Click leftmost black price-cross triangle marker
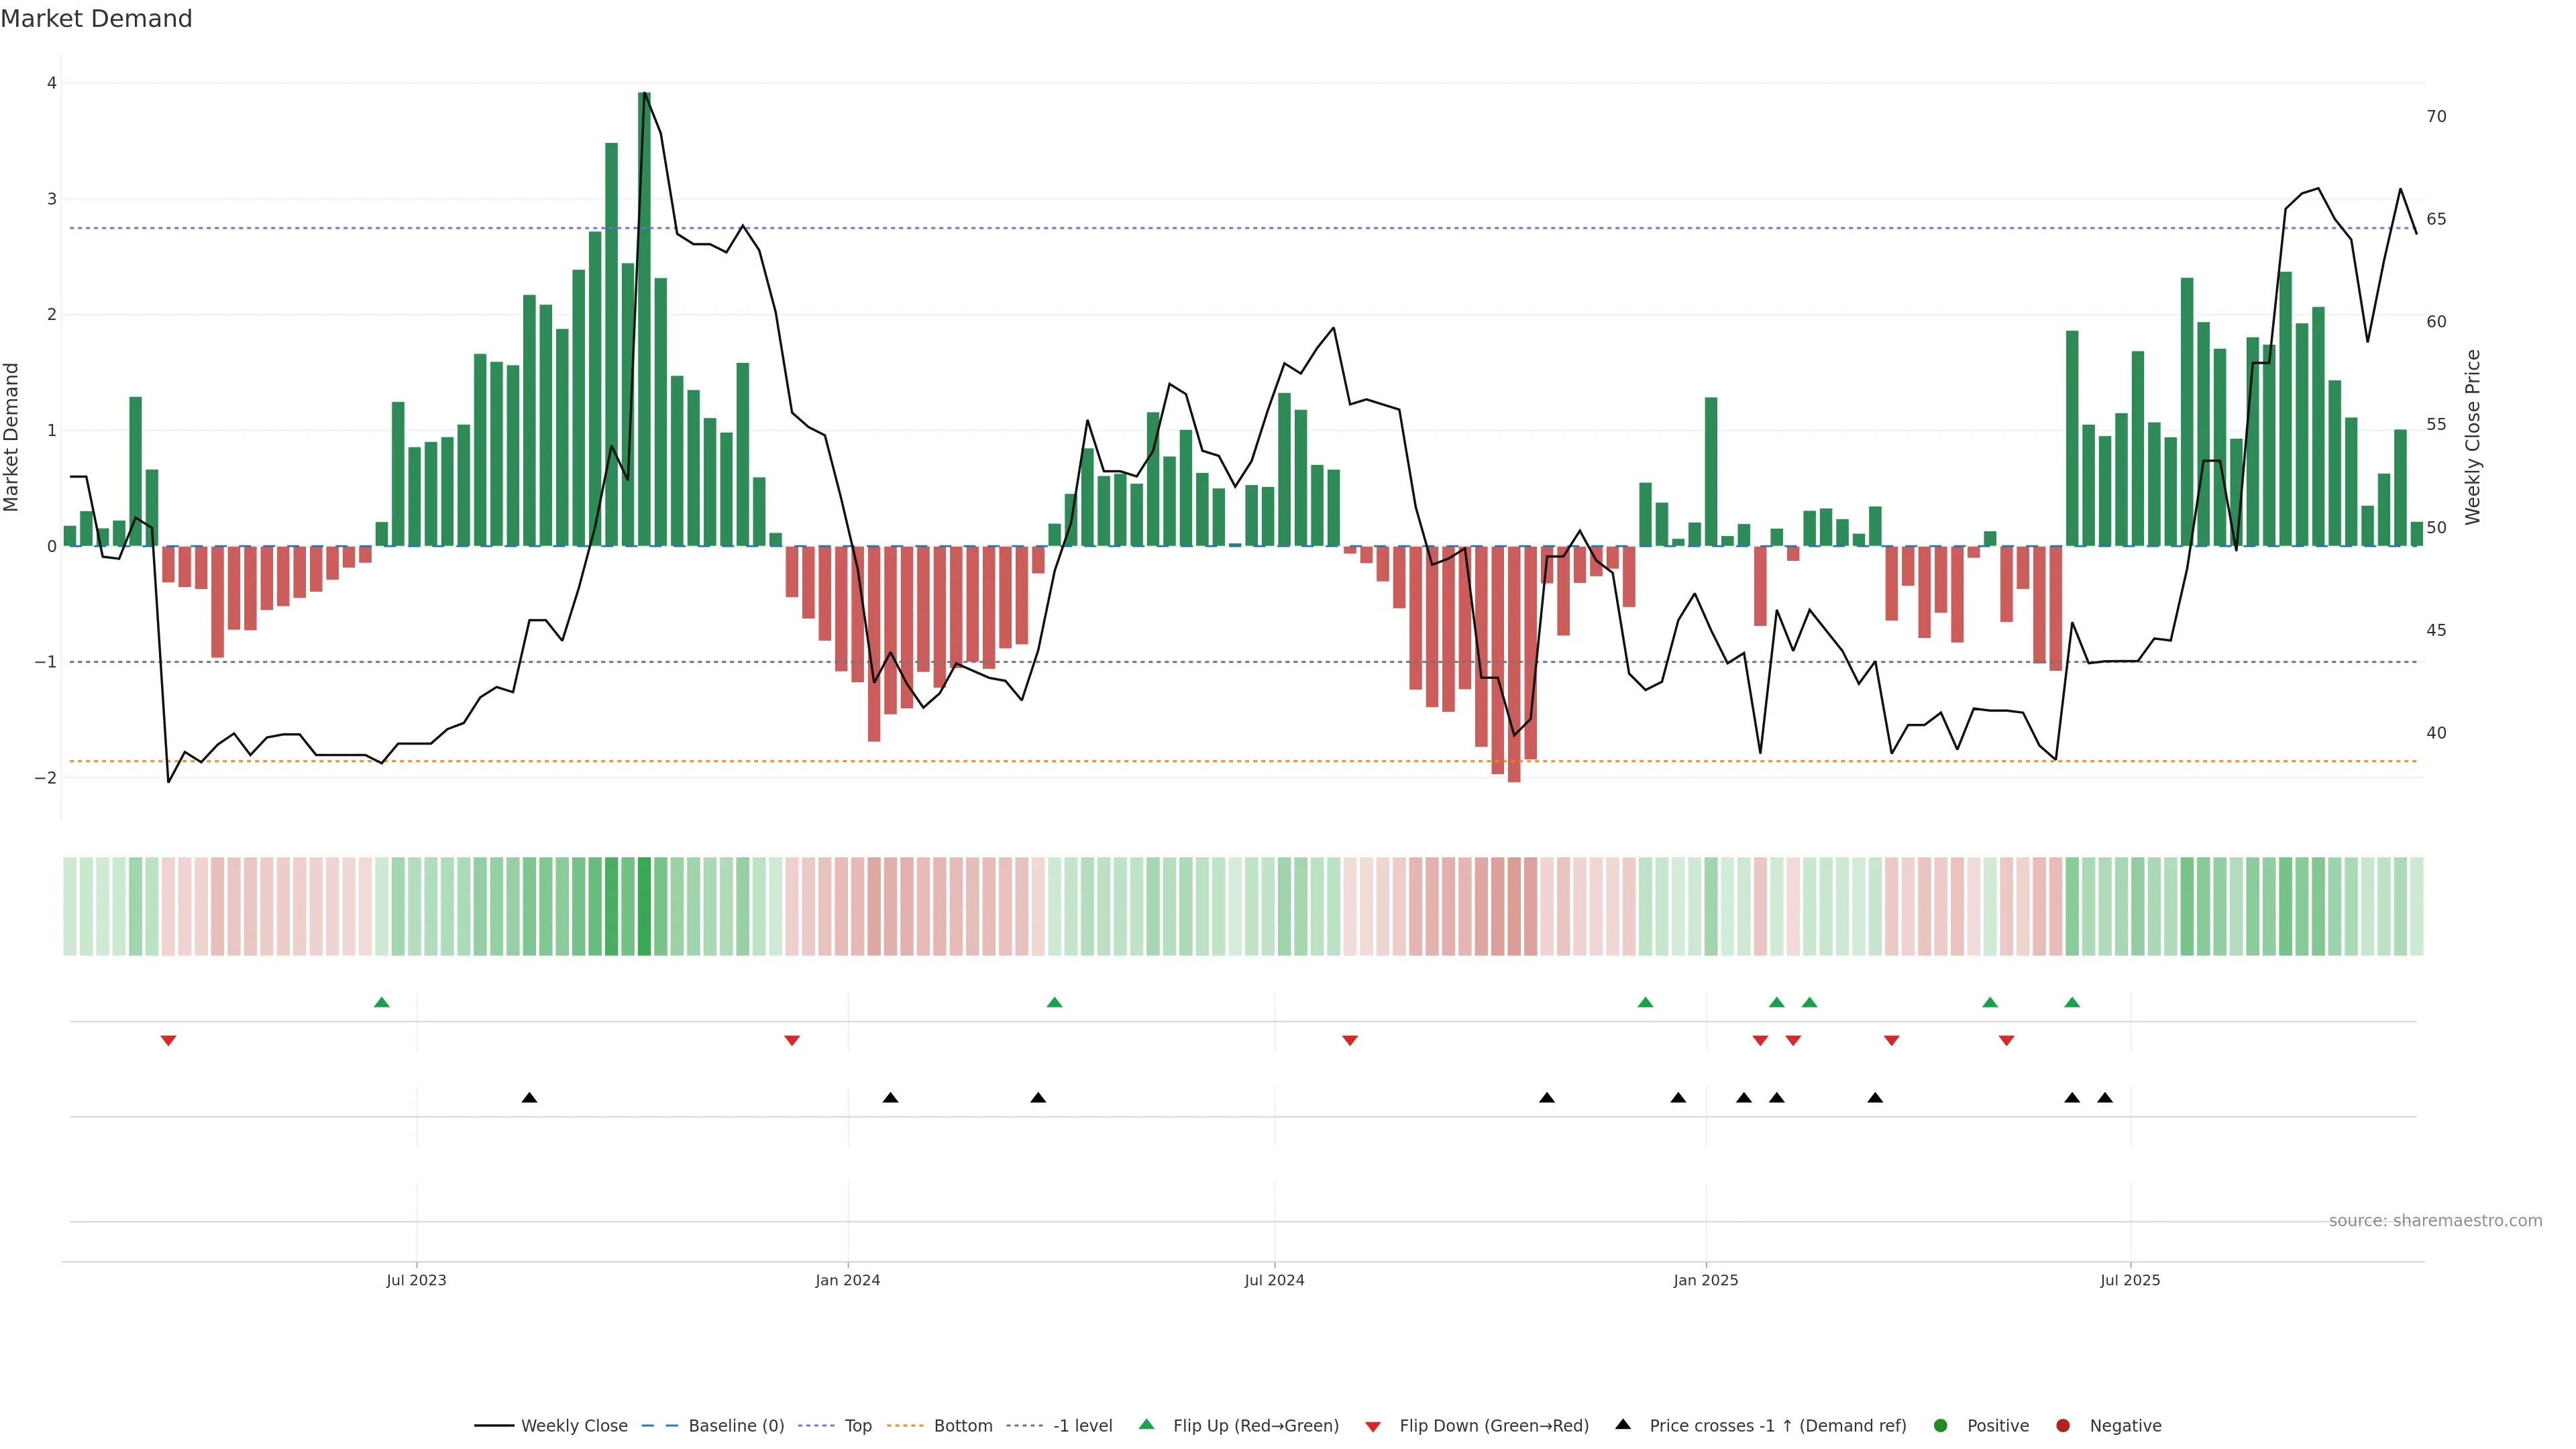This screenshot has width=2576, height=1449. (529, 1098)
